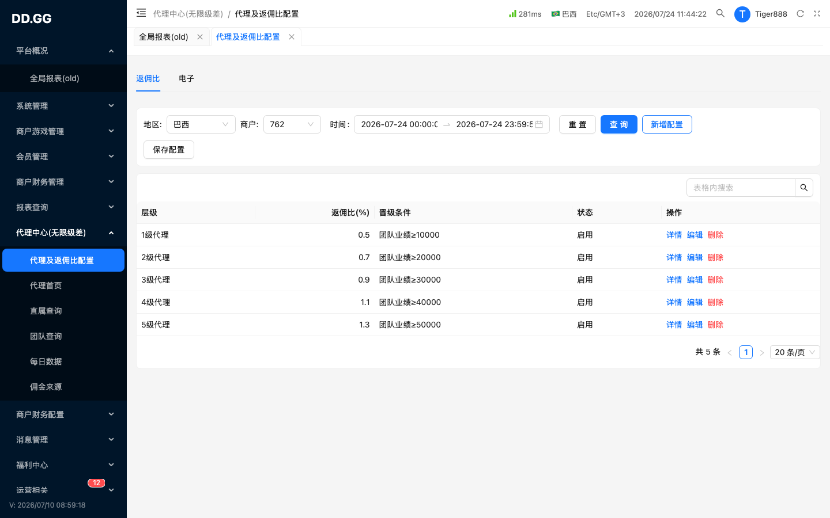The image size is (830, 518).
Task: Click 编辑 for 1级代理
Action: tap(695, 235)
